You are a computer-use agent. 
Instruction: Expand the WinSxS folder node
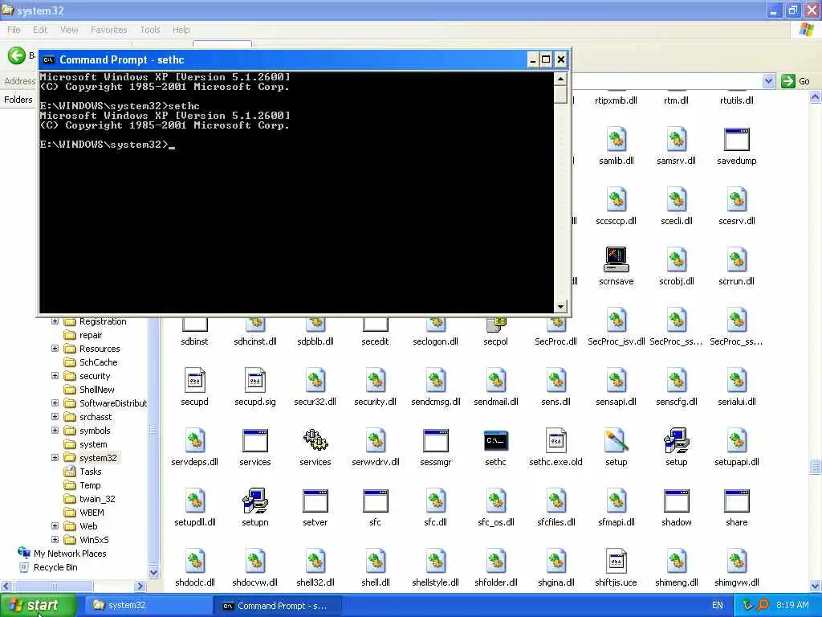(55, 539)
